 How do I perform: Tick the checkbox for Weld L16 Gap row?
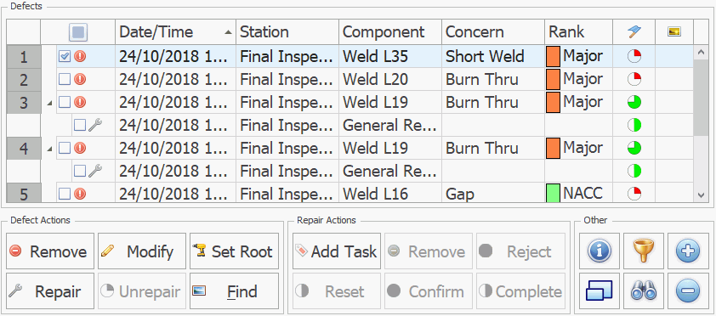[65, 194]
